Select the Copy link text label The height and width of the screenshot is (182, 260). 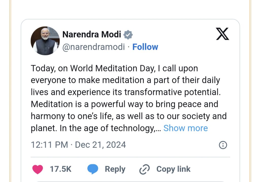173,169
